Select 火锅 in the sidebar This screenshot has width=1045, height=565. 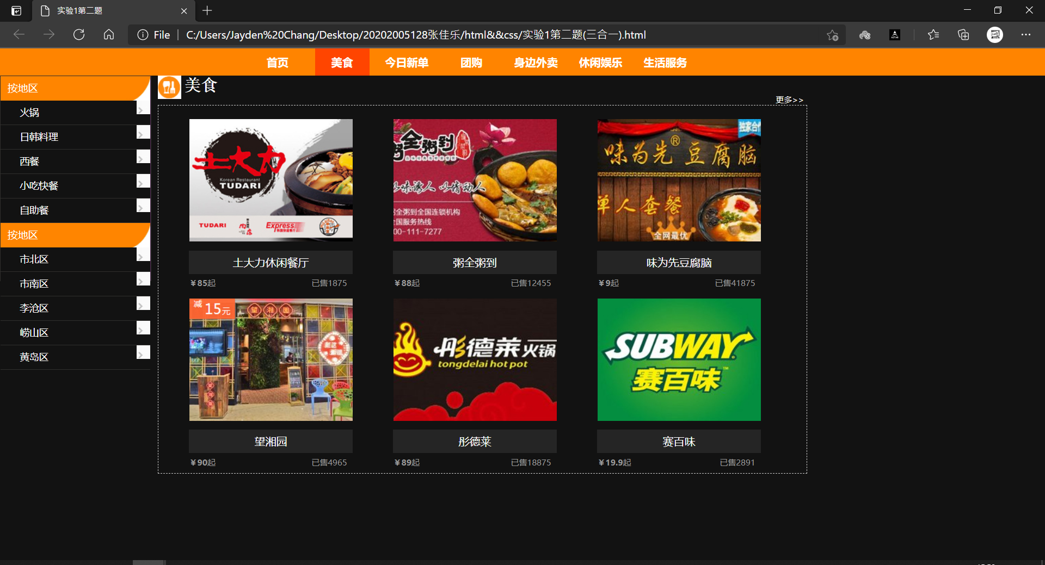coord(29,113)
